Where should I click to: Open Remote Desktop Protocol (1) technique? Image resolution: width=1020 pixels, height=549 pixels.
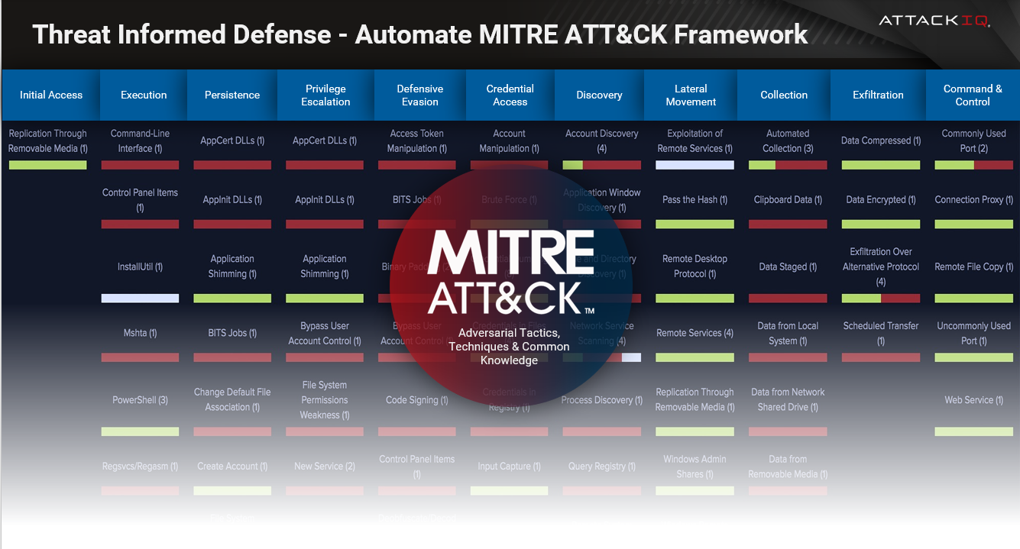pos(695,266)
